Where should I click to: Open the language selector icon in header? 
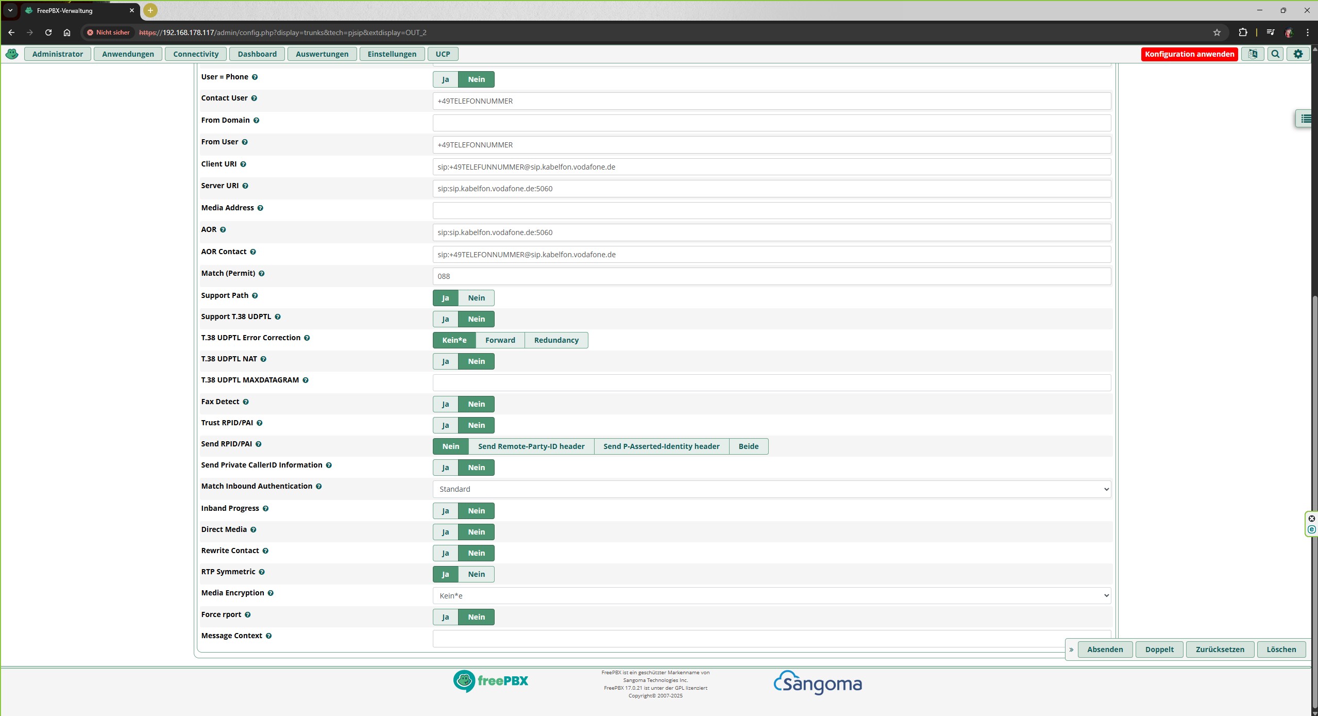[1253, 54]
